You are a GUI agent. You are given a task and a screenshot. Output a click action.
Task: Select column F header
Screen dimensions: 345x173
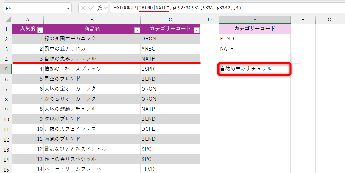tap(303, 20)
